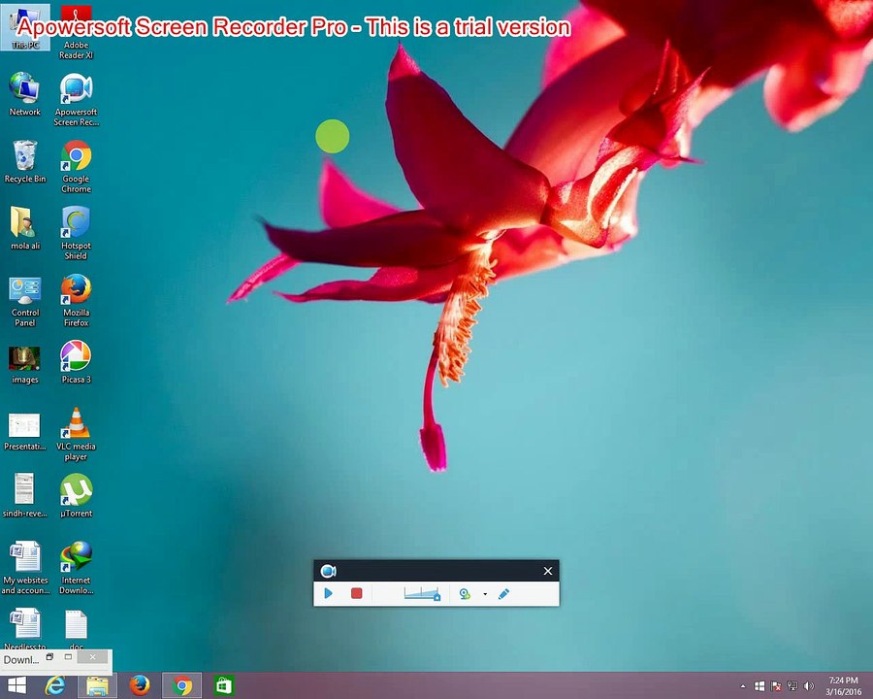The width and height of the screenshot is (873, 699).
Task: Select the Internet Download Manager shortcut
Action: (x=77, y=567)
